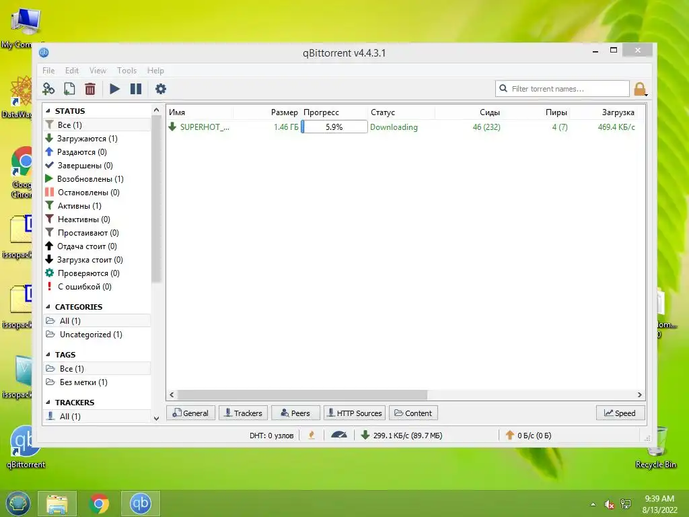Image resolution: width=689 pixels, height=517 pixels.
Task: Filter by Загружаются (1) status
Action: coord(87,139)
